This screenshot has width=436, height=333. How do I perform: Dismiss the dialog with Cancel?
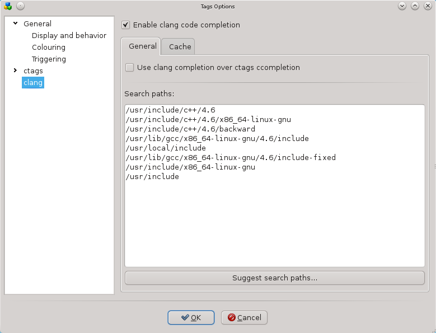[244, 317]
